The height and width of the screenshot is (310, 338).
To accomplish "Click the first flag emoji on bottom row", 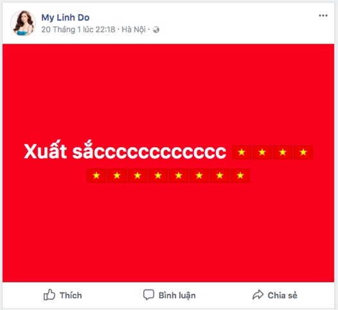I will pyautogui.click(x=96, y=176).
